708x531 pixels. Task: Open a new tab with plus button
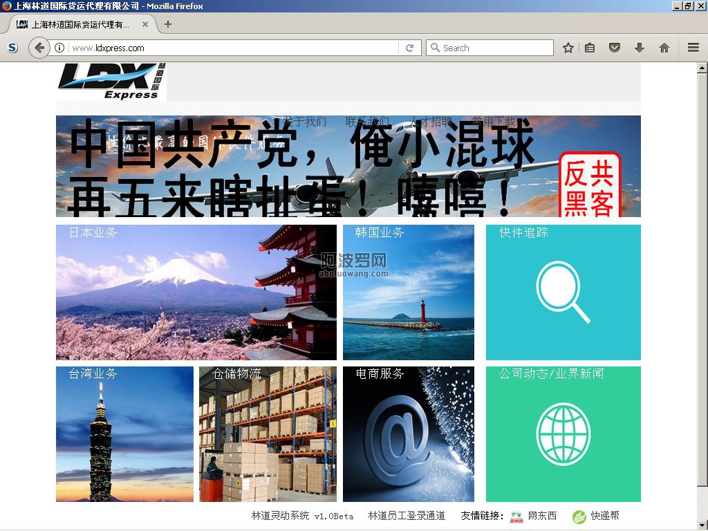(167, 24)
